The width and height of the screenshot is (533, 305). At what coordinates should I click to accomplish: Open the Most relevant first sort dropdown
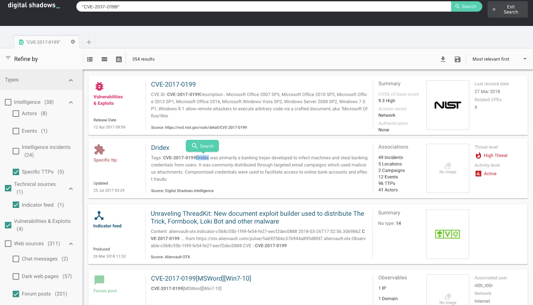click(499, 59)
